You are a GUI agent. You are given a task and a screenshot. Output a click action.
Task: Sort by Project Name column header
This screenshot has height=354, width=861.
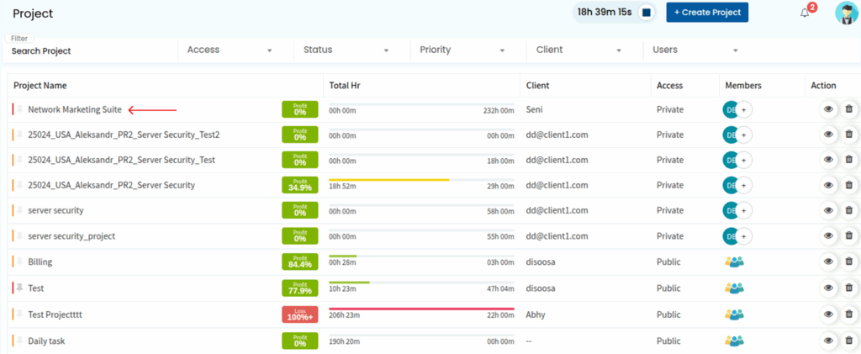(x=40, y=86)
